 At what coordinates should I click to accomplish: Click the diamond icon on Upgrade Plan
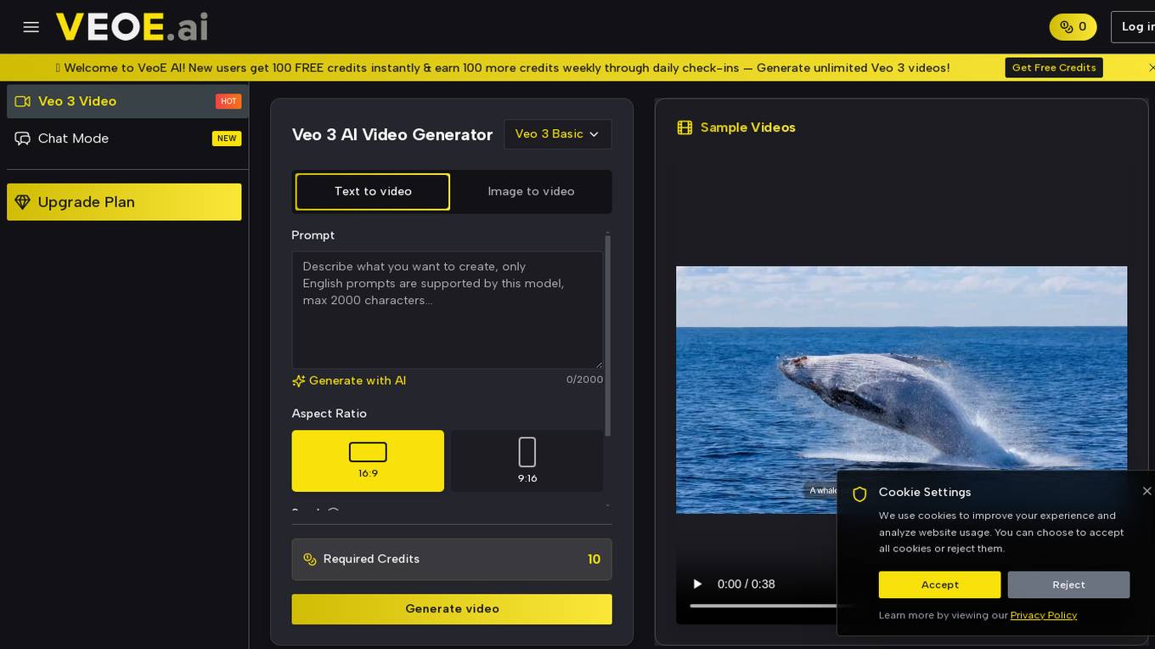click(x=23, y=202)
